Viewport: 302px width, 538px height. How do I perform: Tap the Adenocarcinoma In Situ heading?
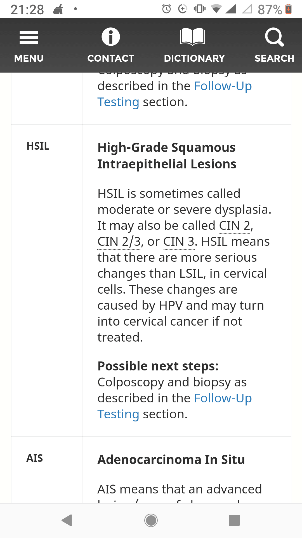point(171,460)
